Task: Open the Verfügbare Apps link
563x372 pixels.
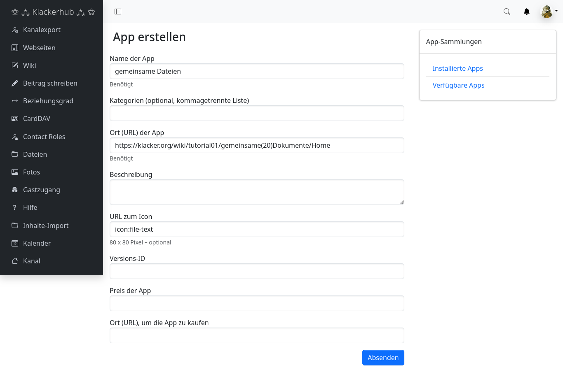Action: [458, 85]
